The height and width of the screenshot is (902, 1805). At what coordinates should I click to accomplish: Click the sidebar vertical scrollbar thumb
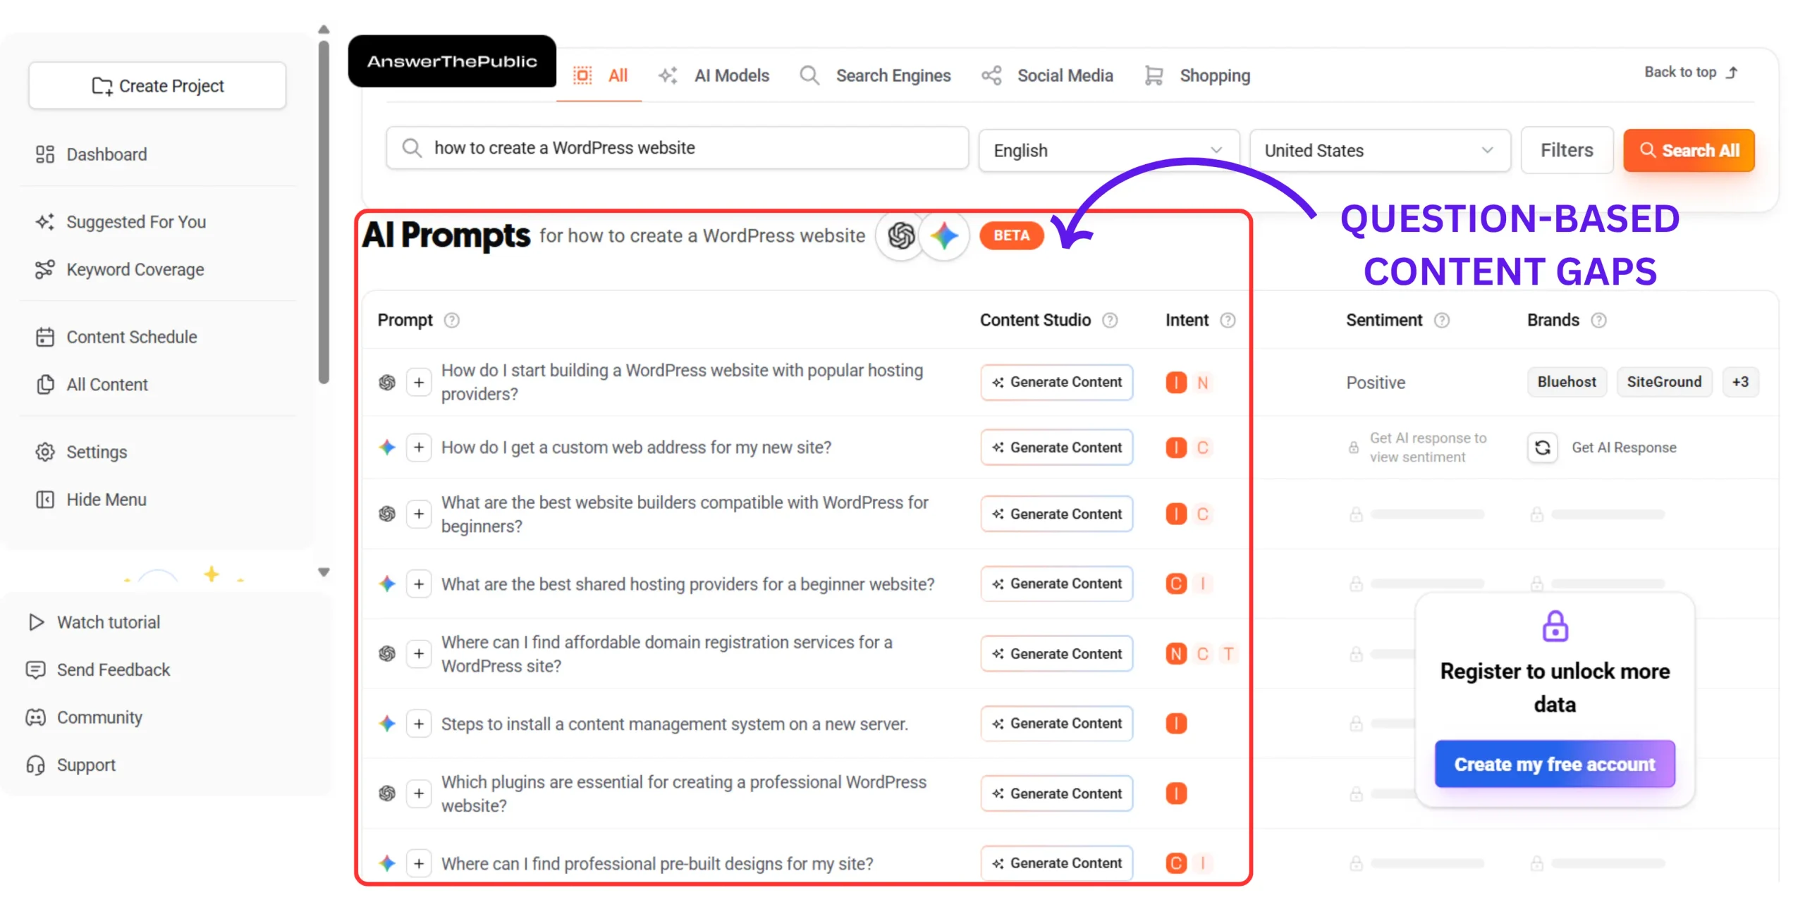(x=324, y=211)
